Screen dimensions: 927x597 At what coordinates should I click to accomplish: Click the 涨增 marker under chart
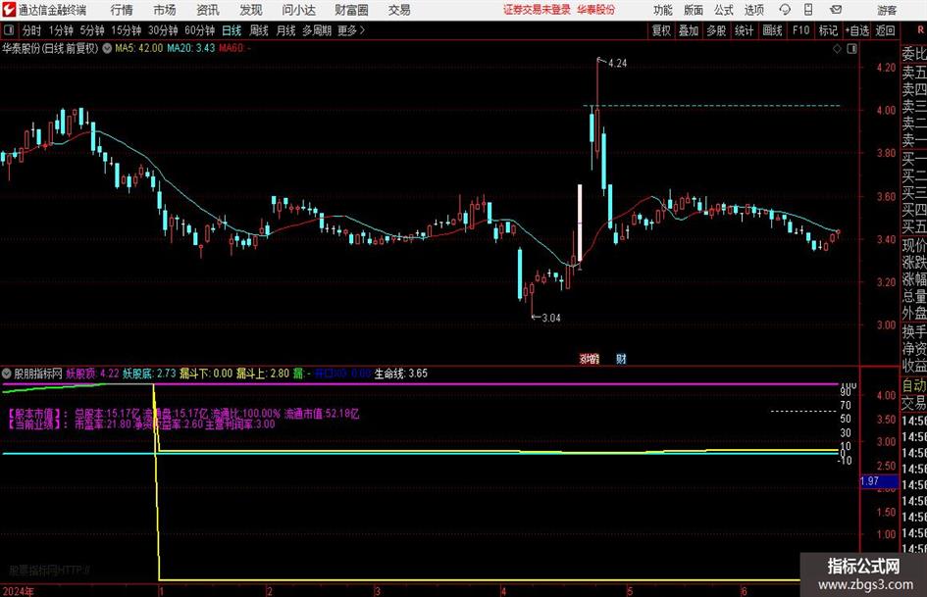(x=589, y=358)
